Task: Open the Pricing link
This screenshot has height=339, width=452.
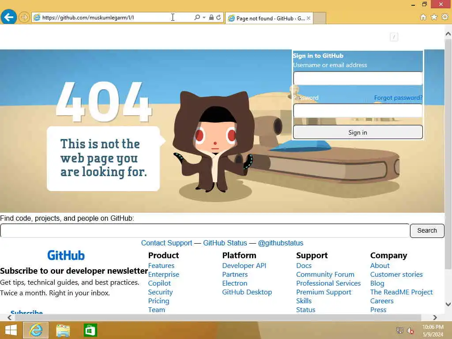Action: click(x=158, y=301)
